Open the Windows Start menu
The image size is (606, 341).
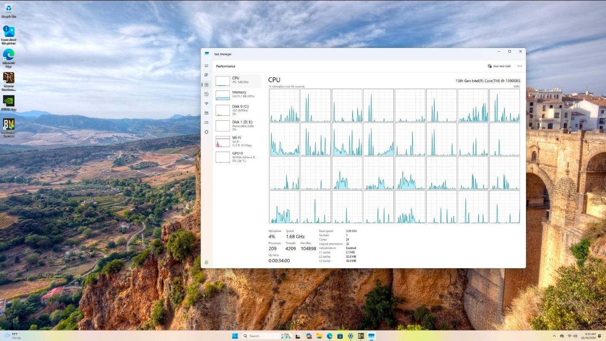[x=234, y=336]
